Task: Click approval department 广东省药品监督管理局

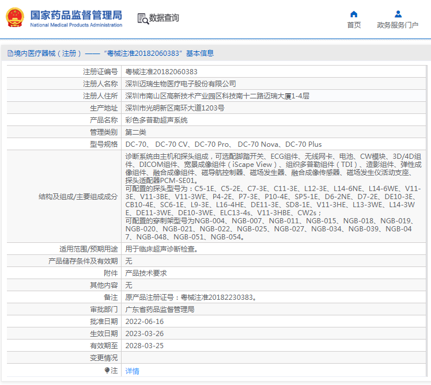Action: click(x=160, y=310)
